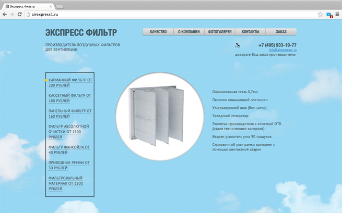Viewport: 342px width, 213px height.
Task: Go back with the browser back arrow
Action: (5, 15)
